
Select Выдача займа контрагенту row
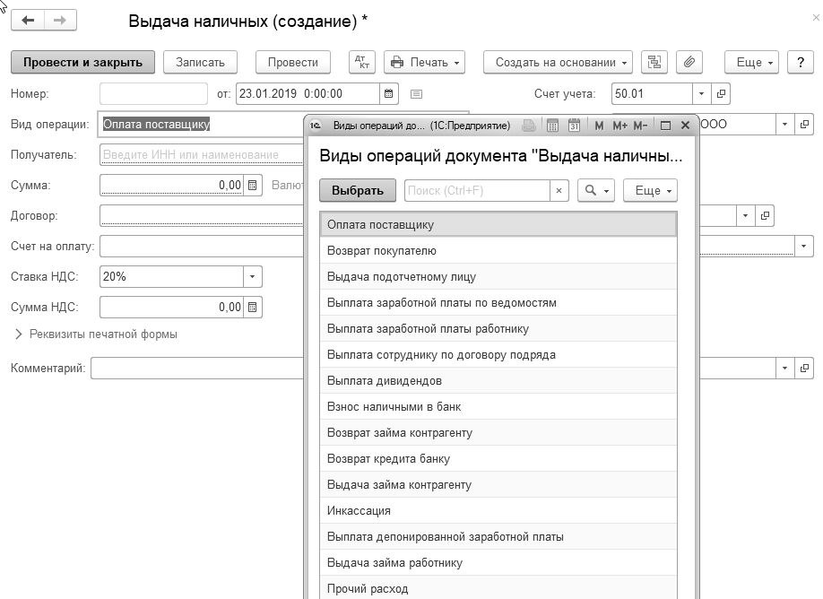[x=498, y=484]
